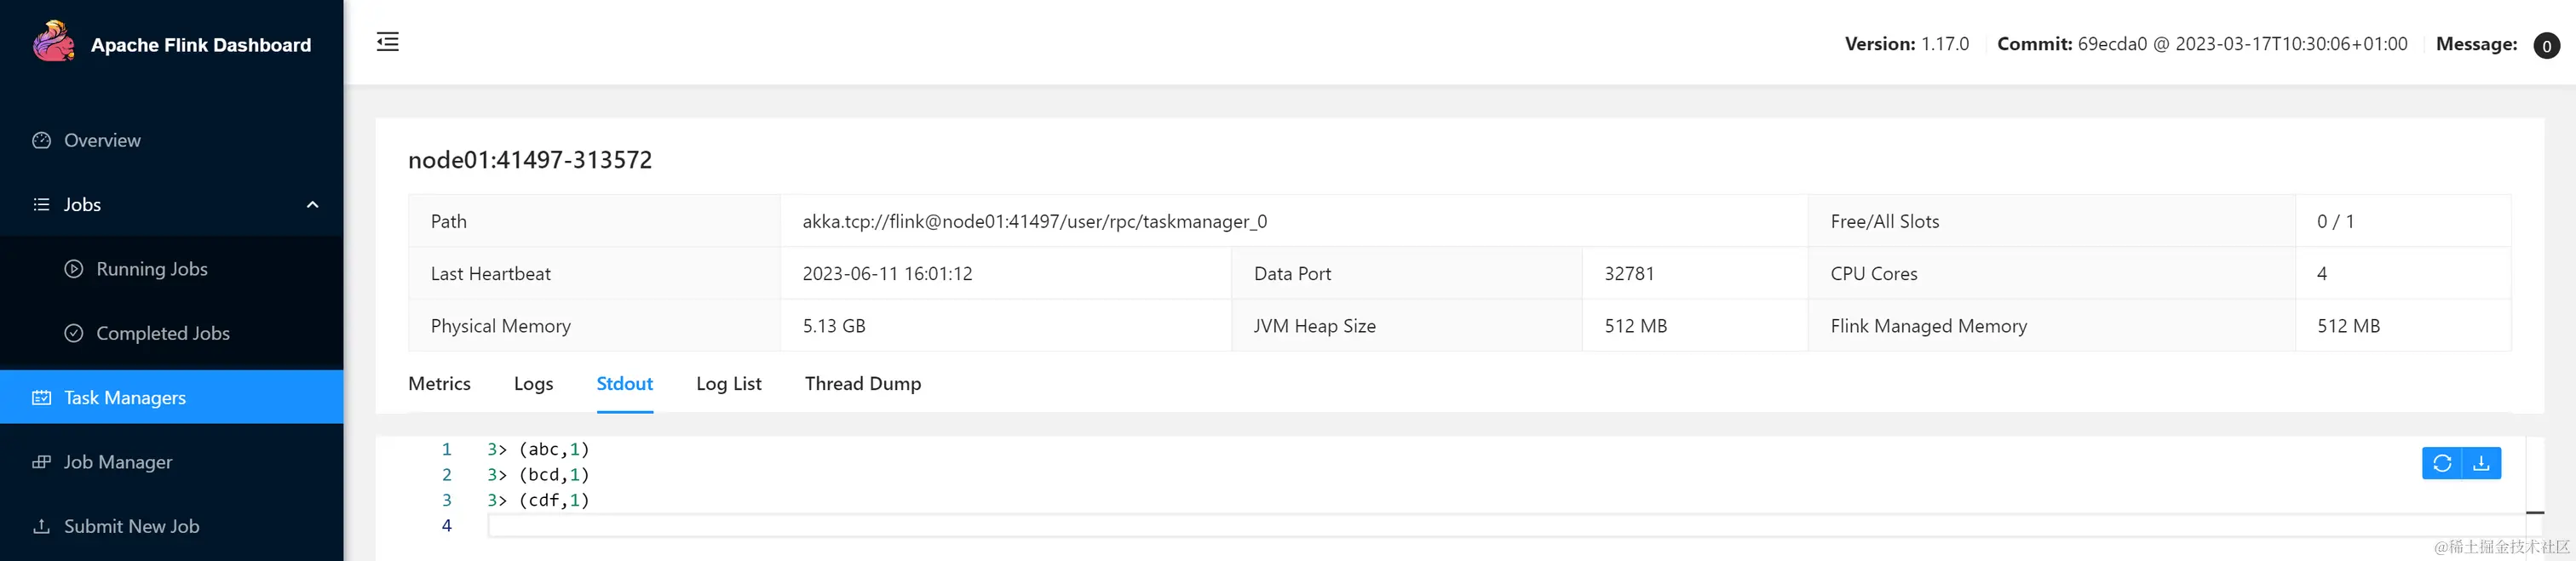2576x561 pixels.
Task: Collapse the sidebar with fold menu icon
Action: [388, 41]
